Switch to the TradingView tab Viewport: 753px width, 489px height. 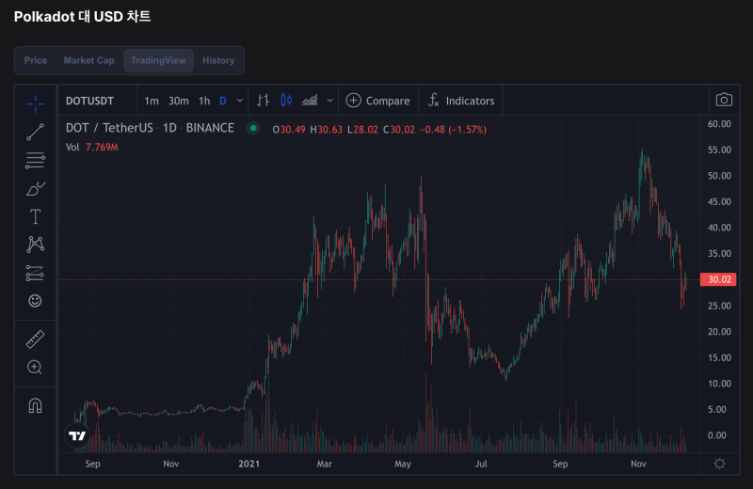158,60
